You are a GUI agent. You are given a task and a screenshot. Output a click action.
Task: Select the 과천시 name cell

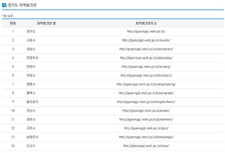pos(31,119)
